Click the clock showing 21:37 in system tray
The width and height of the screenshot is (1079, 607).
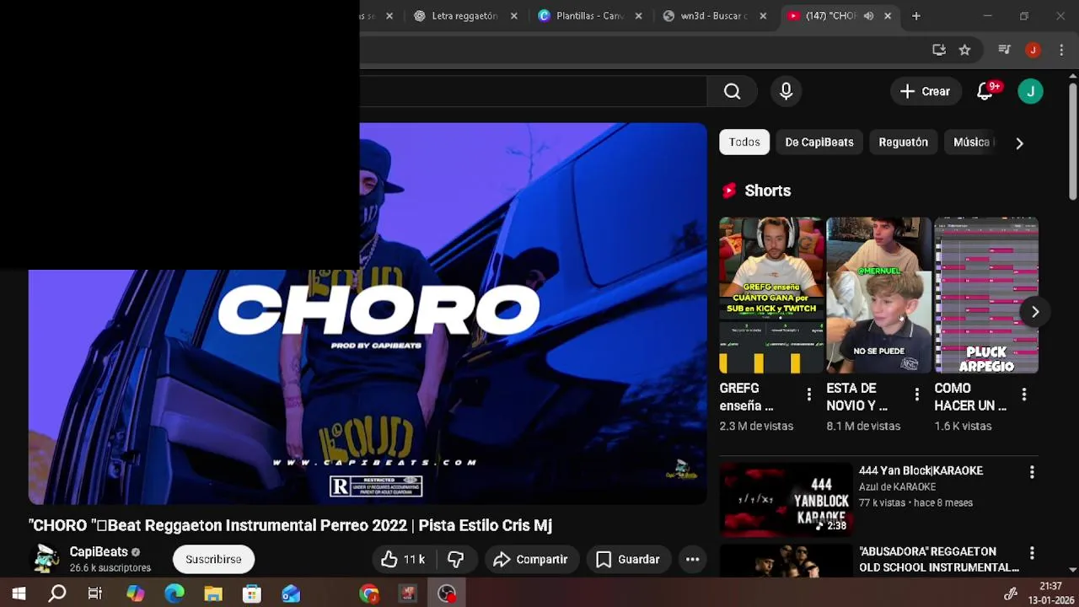pos(1050,586)
